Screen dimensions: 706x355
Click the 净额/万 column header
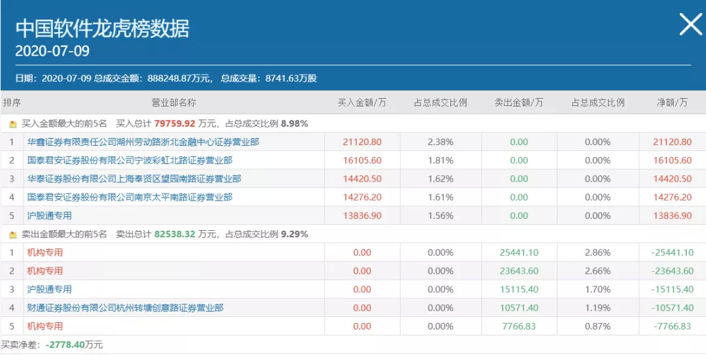coord(672,103)
